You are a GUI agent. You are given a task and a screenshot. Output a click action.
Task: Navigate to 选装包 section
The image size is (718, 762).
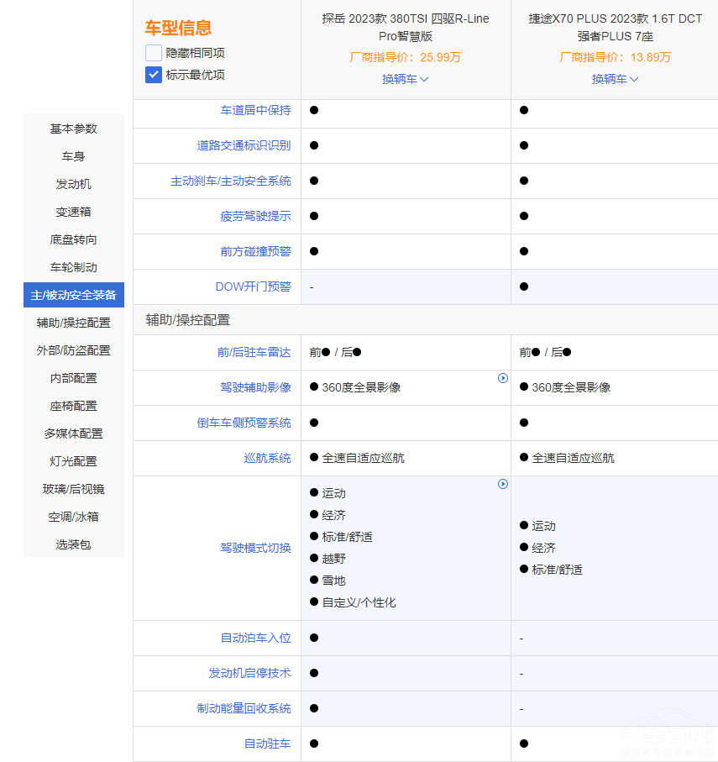point(74,544)
